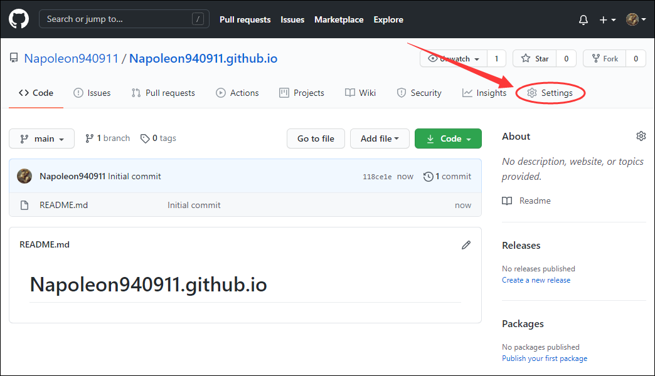Click Create a new release link

pos(536,280)
